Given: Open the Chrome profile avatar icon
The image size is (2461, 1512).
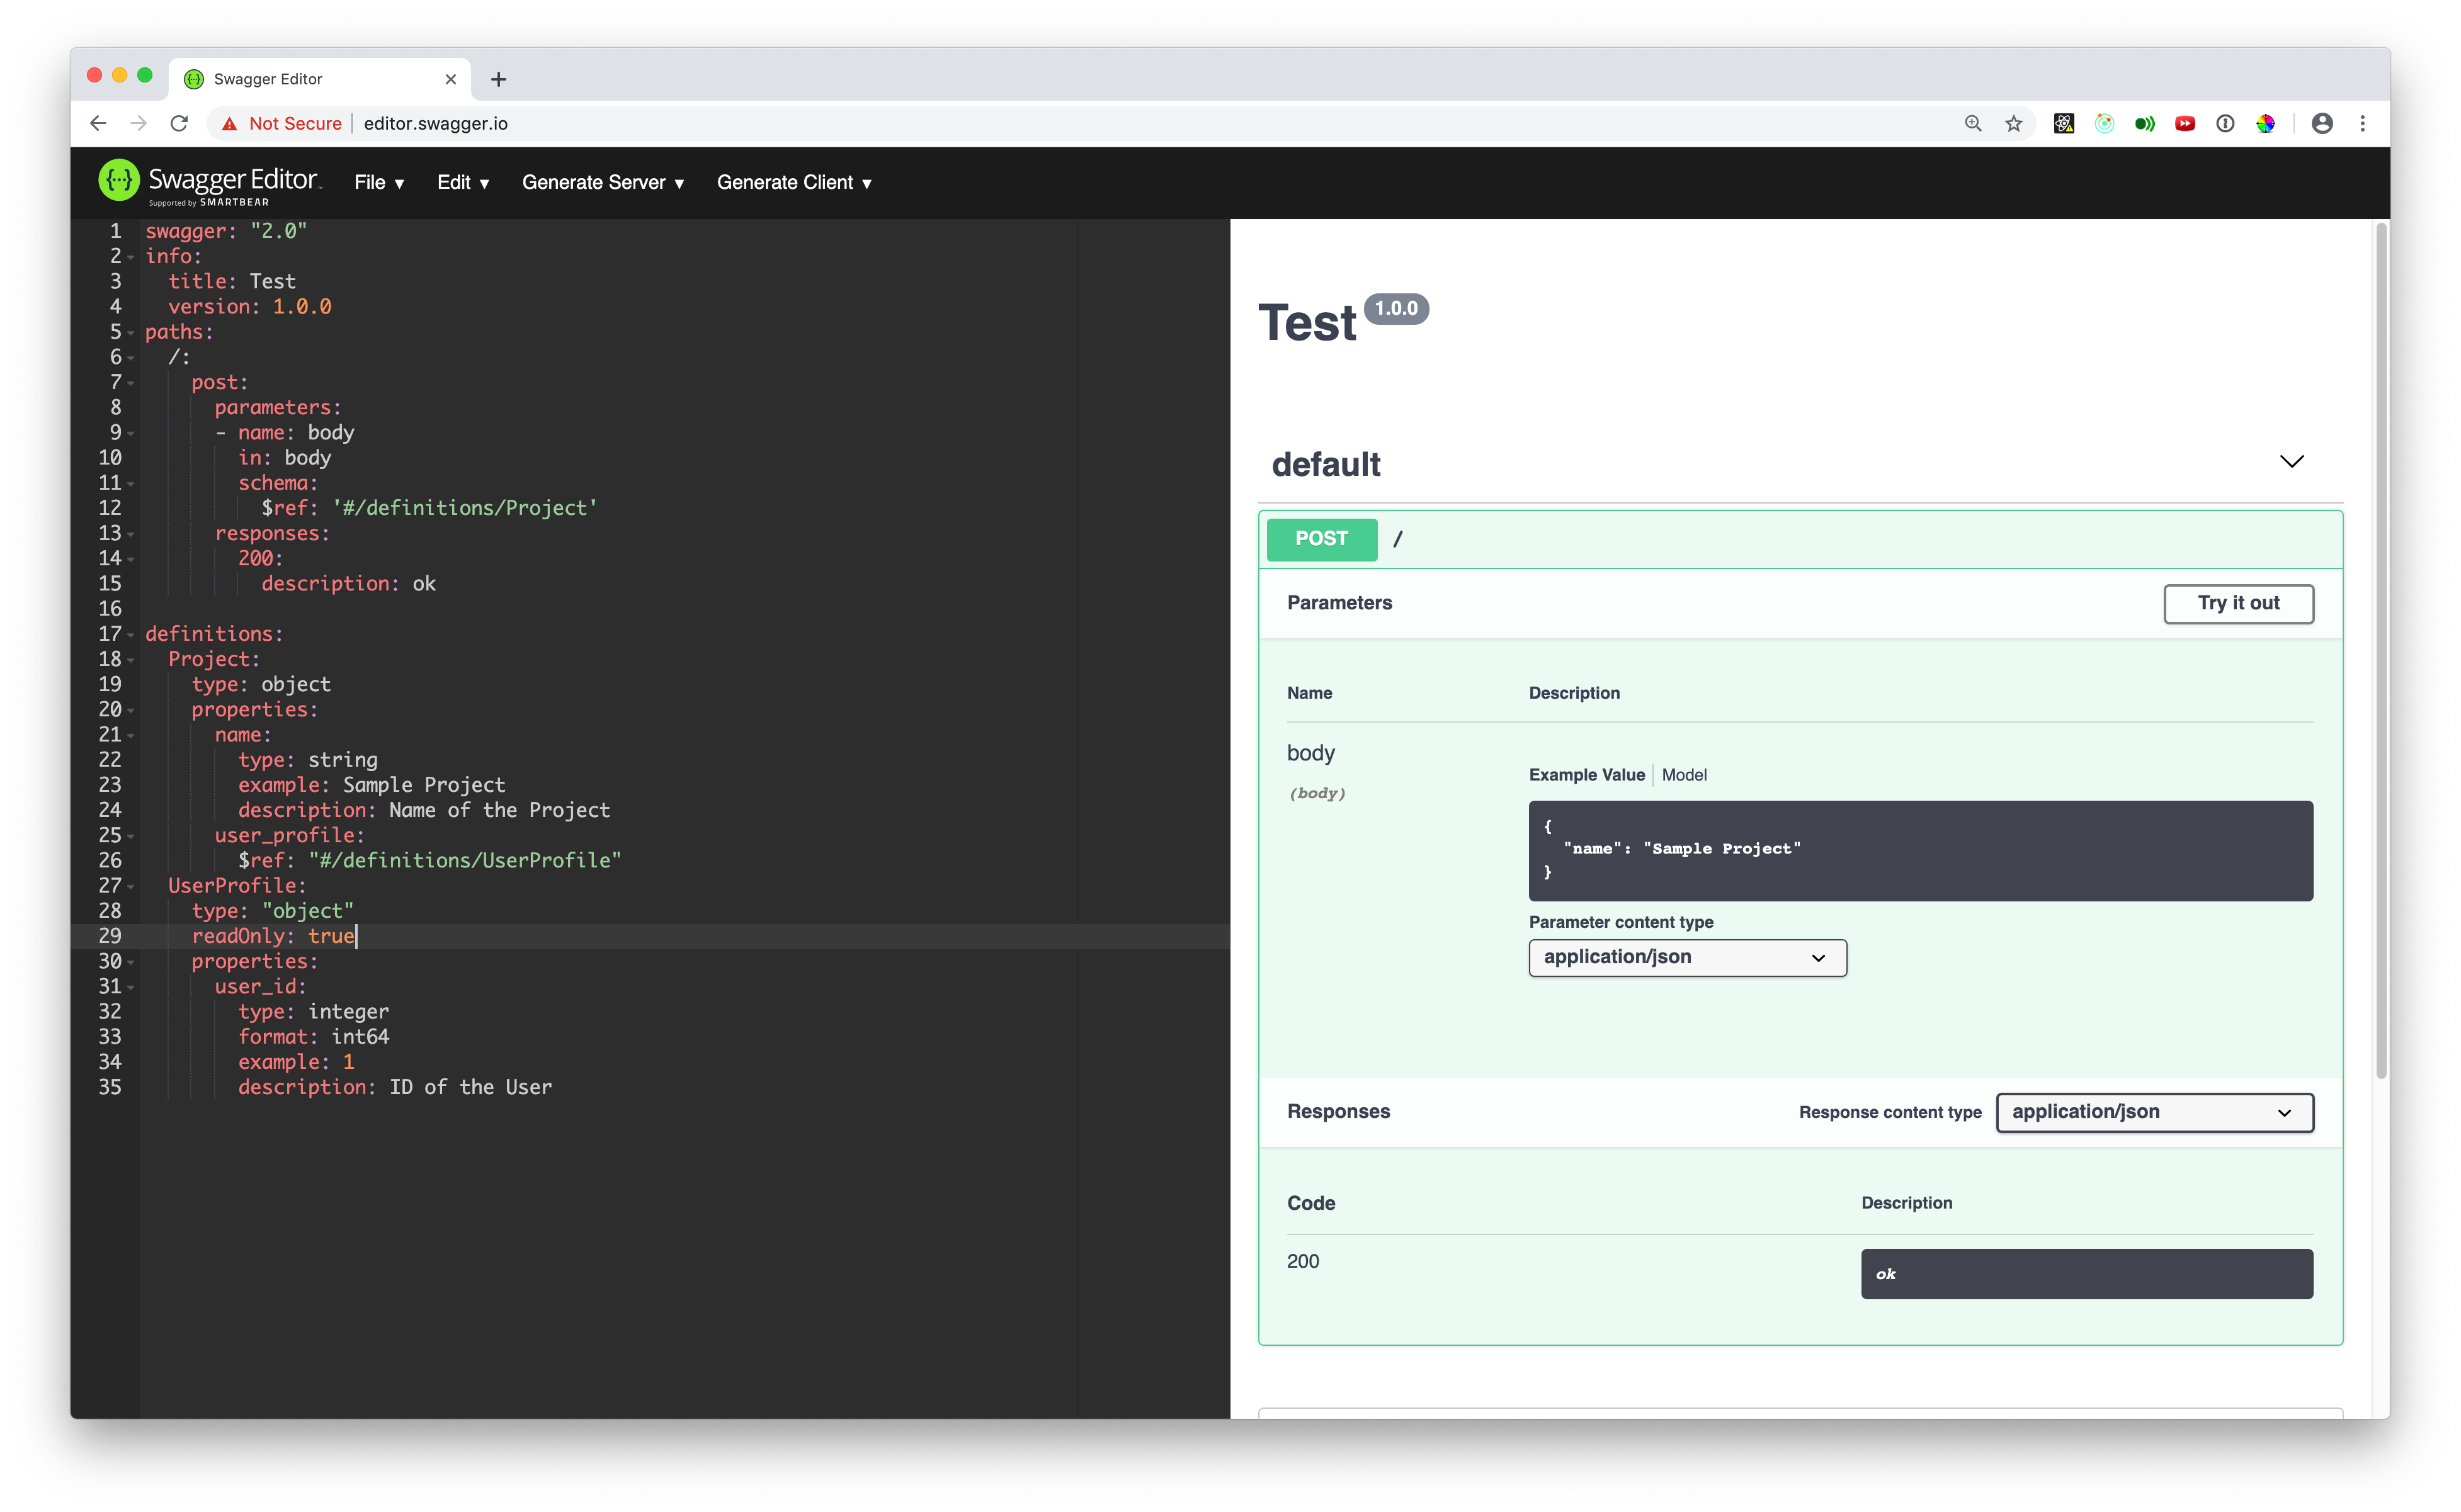Looking at the screenshot, I should pos(2322,123).
